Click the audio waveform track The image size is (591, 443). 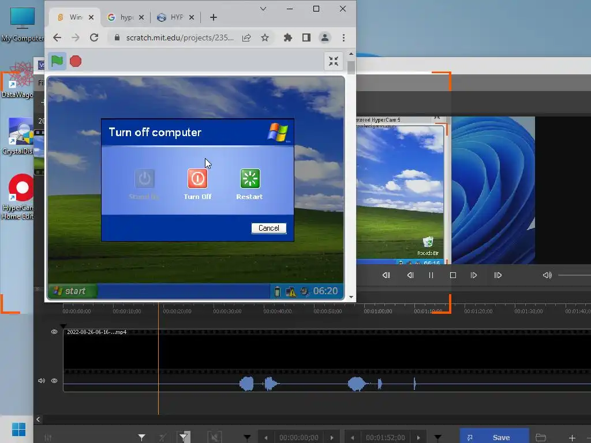[x=327, y=384]
